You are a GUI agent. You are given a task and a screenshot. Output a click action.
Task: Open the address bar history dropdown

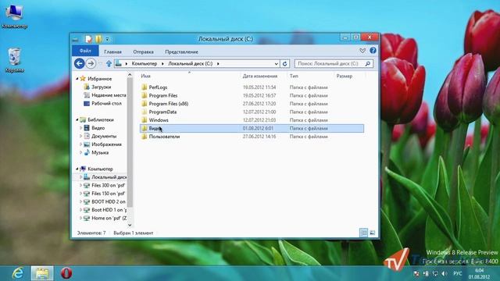pos(276,63)
